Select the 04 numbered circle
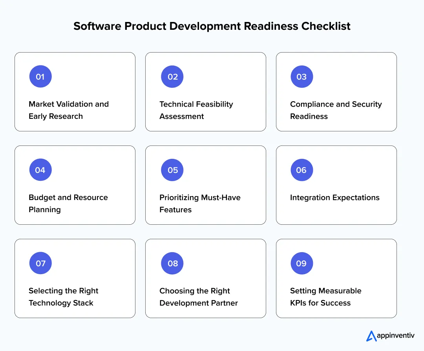This screenshot has width=424, height=351. point(40,170)
